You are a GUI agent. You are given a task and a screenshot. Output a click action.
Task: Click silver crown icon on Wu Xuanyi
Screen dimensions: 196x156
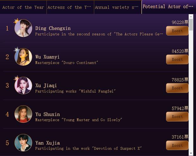coord(16,49)
